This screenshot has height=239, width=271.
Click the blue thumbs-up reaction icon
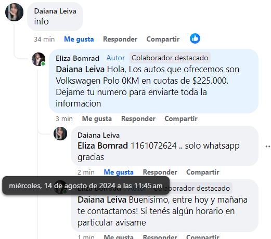coord(195,38)
